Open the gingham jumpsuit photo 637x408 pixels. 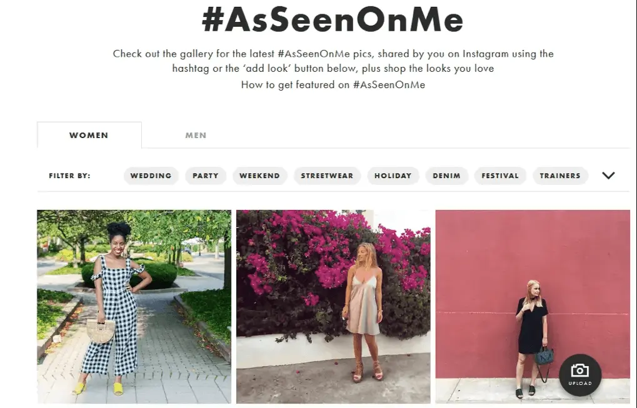pos(133,304)
